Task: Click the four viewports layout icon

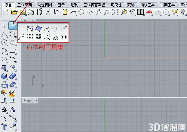Action: click(x=140, y=12)
